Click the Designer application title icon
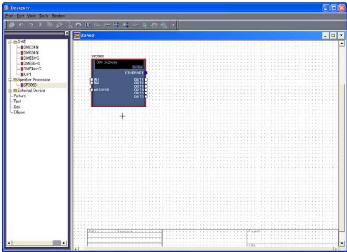 click(x=6, y=8)
